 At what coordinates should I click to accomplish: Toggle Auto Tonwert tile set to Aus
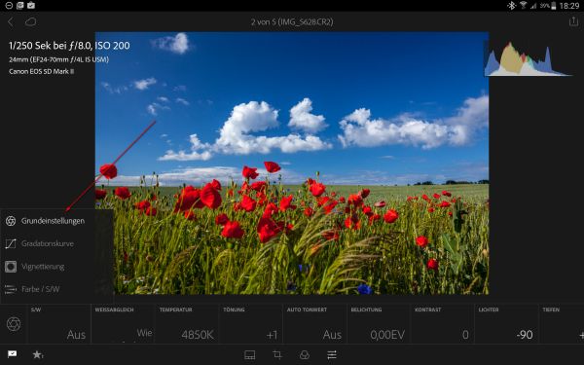tap(314, 324)
